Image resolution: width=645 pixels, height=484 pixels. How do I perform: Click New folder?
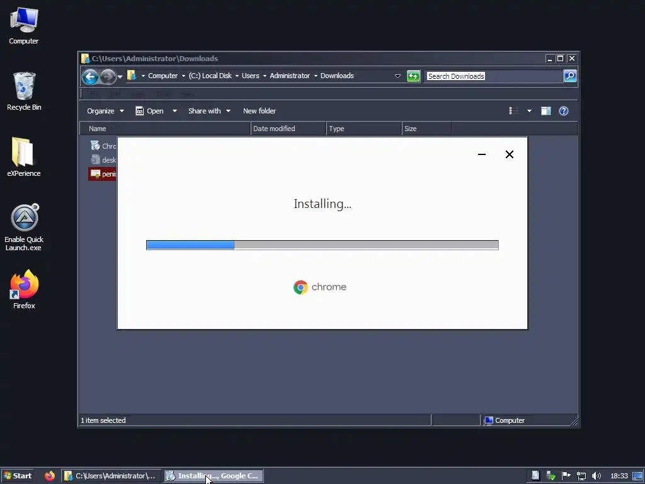[259, 111]
